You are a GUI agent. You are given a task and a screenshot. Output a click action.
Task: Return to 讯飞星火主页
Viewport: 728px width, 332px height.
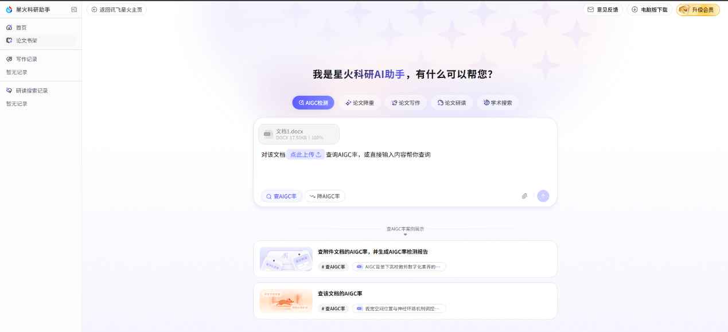(x=116, y=9)
